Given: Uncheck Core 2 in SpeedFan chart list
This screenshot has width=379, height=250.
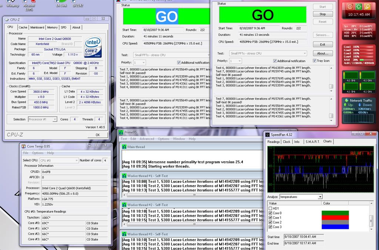Looking at the screenshot, I should click(271, 222).
